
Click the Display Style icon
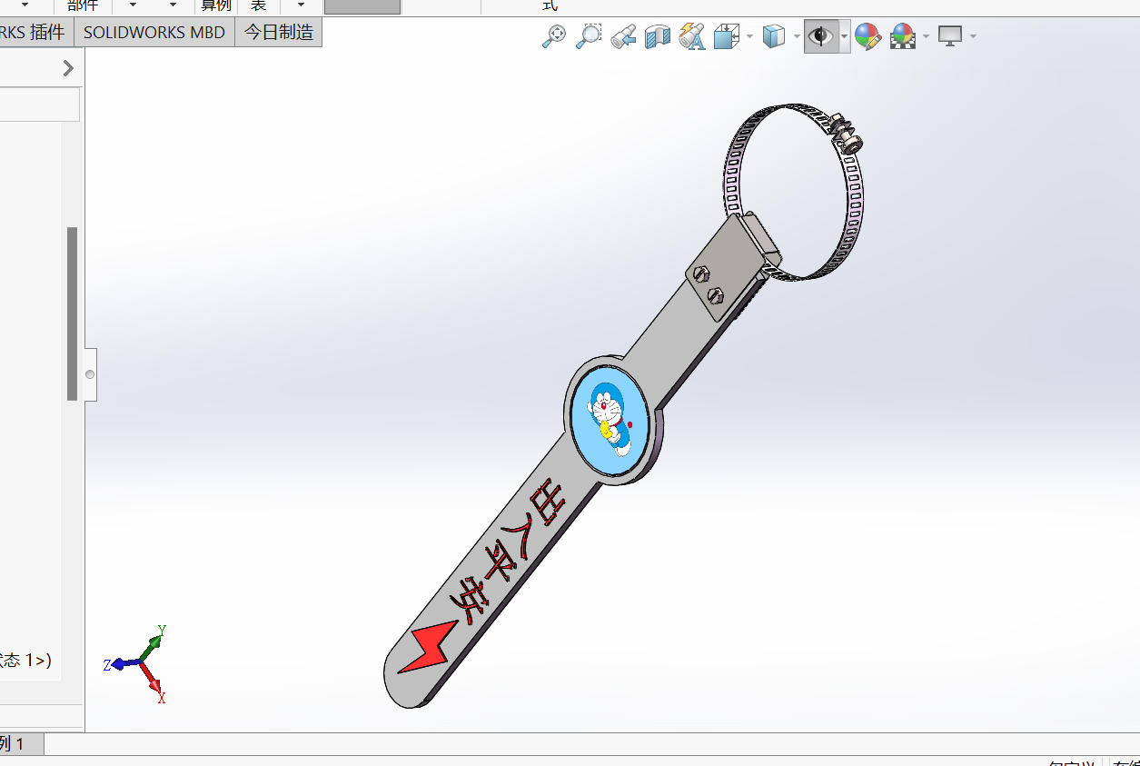pos(773,36)
